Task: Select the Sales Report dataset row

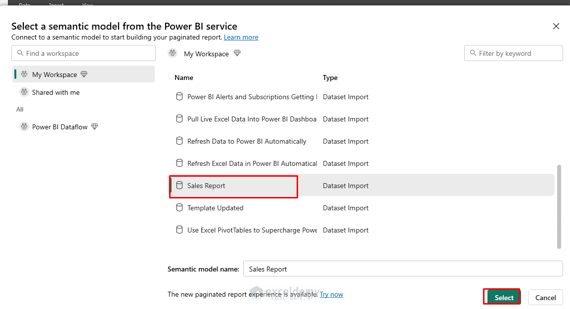Action: click(362, 186)
